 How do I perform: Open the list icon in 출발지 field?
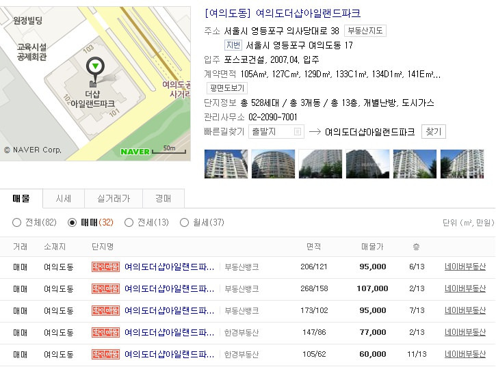298,131
